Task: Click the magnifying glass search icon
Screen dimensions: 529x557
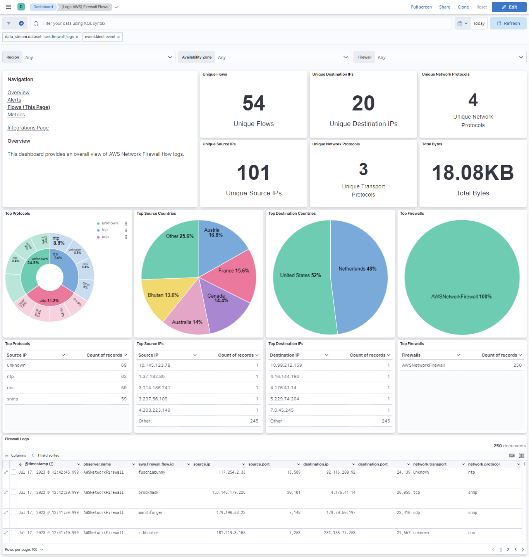Action: (35, 23)
